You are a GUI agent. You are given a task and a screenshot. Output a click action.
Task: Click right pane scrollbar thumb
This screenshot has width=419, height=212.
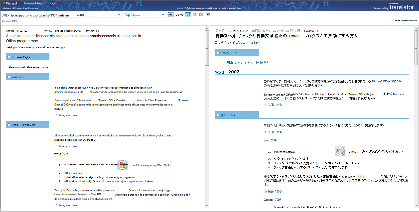click(416, 48)
